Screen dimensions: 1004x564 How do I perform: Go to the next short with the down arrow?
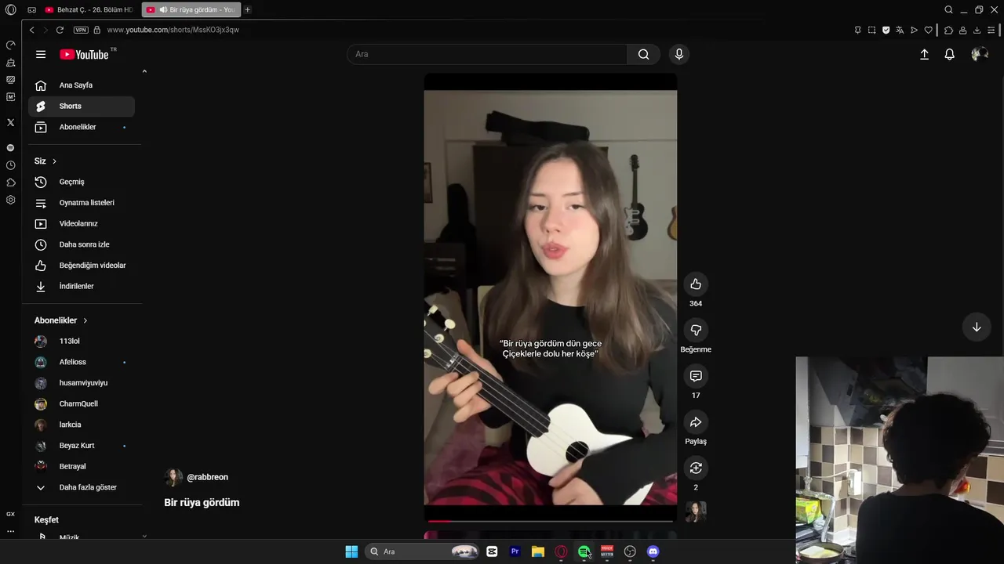coord(977,327)
